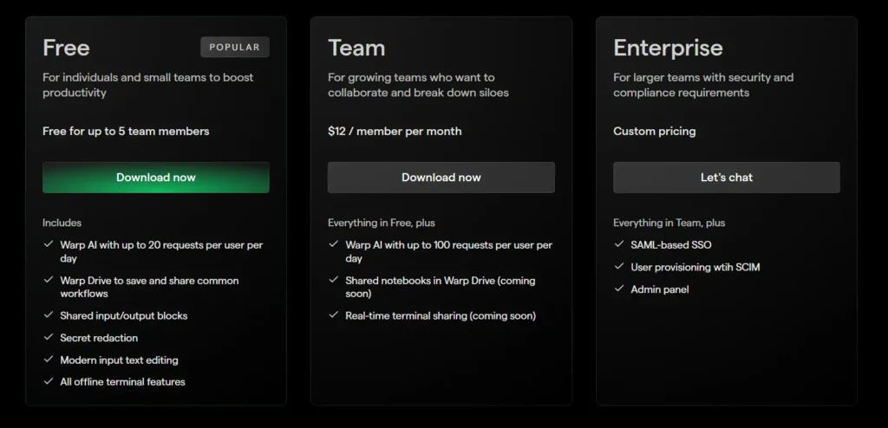This screenshot has height=428, width=888.
Task: Click checkmark next to Warp AI 100 requests
Action: (x=334, y=245)
